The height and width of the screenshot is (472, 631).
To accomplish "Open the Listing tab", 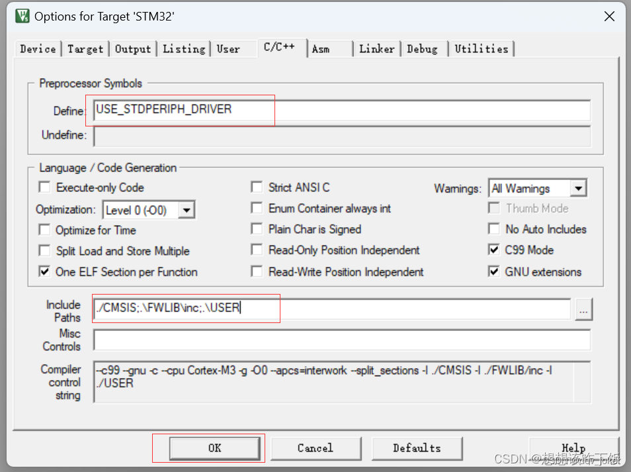I will click(184, 49).
